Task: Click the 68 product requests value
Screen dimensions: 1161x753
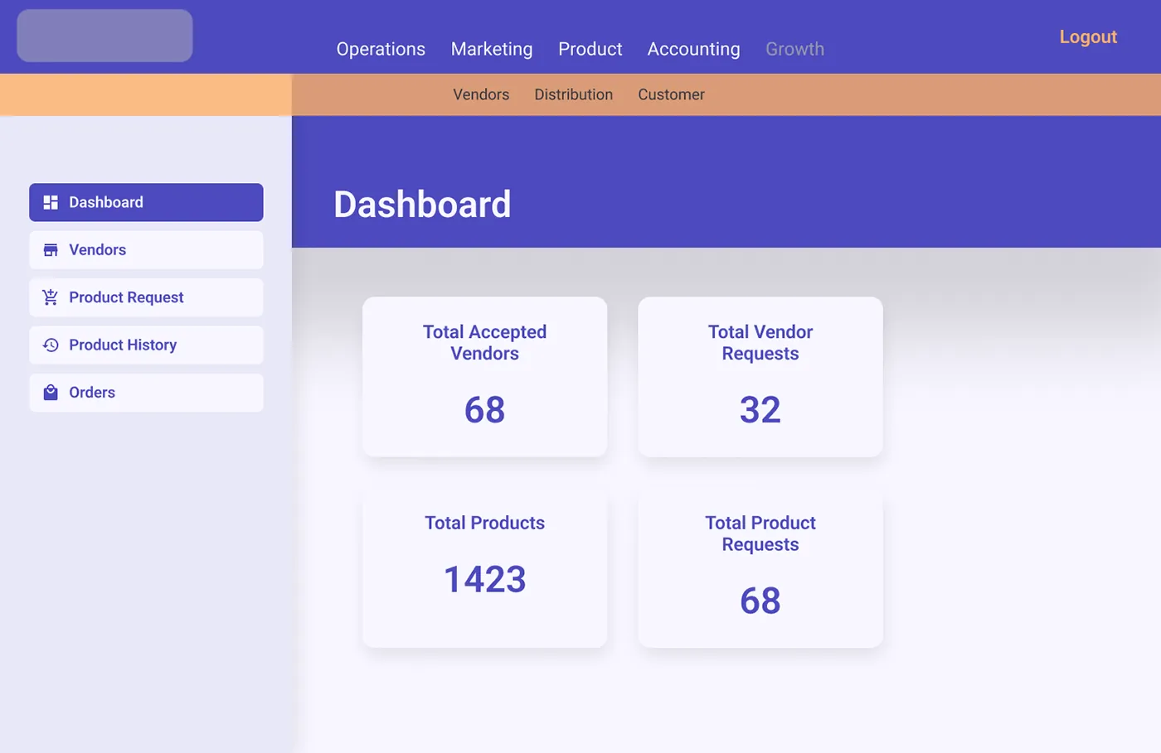Action: coord(760,601)
